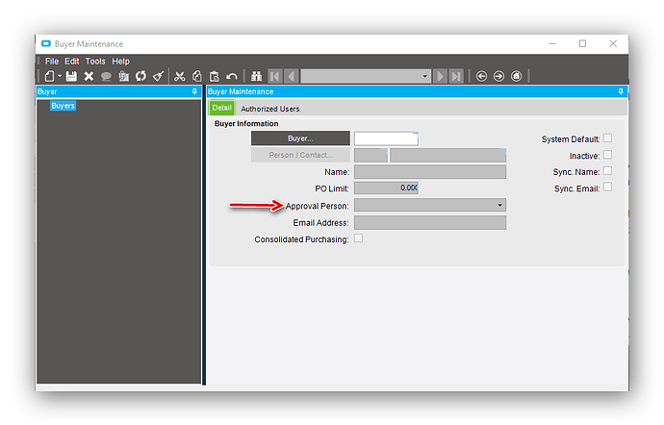Click the Clear broom icon
Viewport: 664px width, 425px height.
coord(159,76)
